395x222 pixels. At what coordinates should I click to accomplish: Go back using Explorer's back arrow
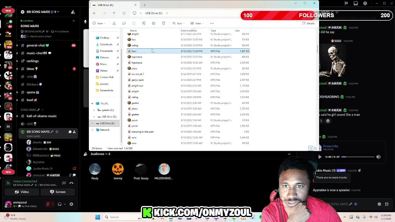pyautogui.click(x=94, y=13)
